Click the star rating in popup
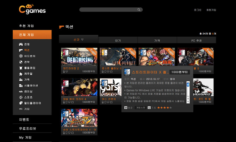 click(164, 108)
